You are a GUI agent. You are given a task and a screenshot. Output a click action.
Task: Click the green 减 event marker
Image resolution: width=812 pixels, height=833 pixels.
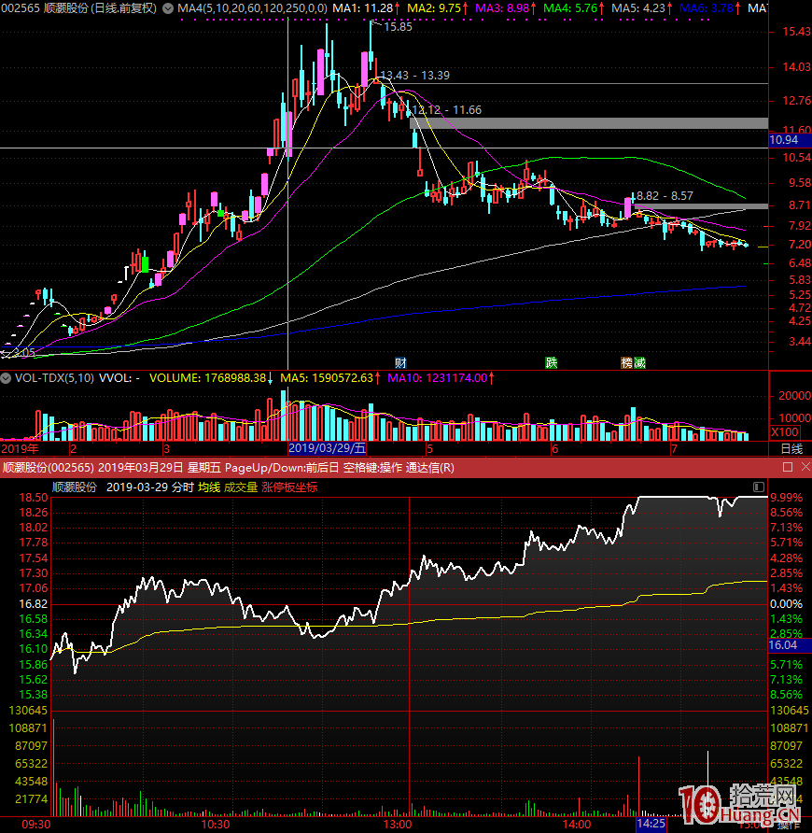[x=640, y=363]
